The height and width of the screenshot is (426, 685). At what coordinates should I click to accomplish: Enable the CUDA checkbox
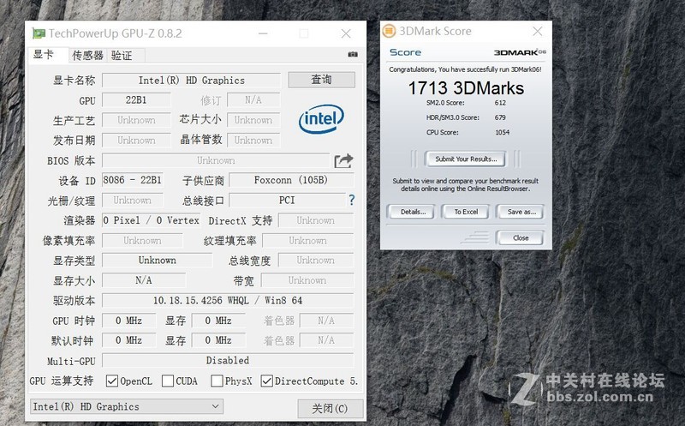168,381
